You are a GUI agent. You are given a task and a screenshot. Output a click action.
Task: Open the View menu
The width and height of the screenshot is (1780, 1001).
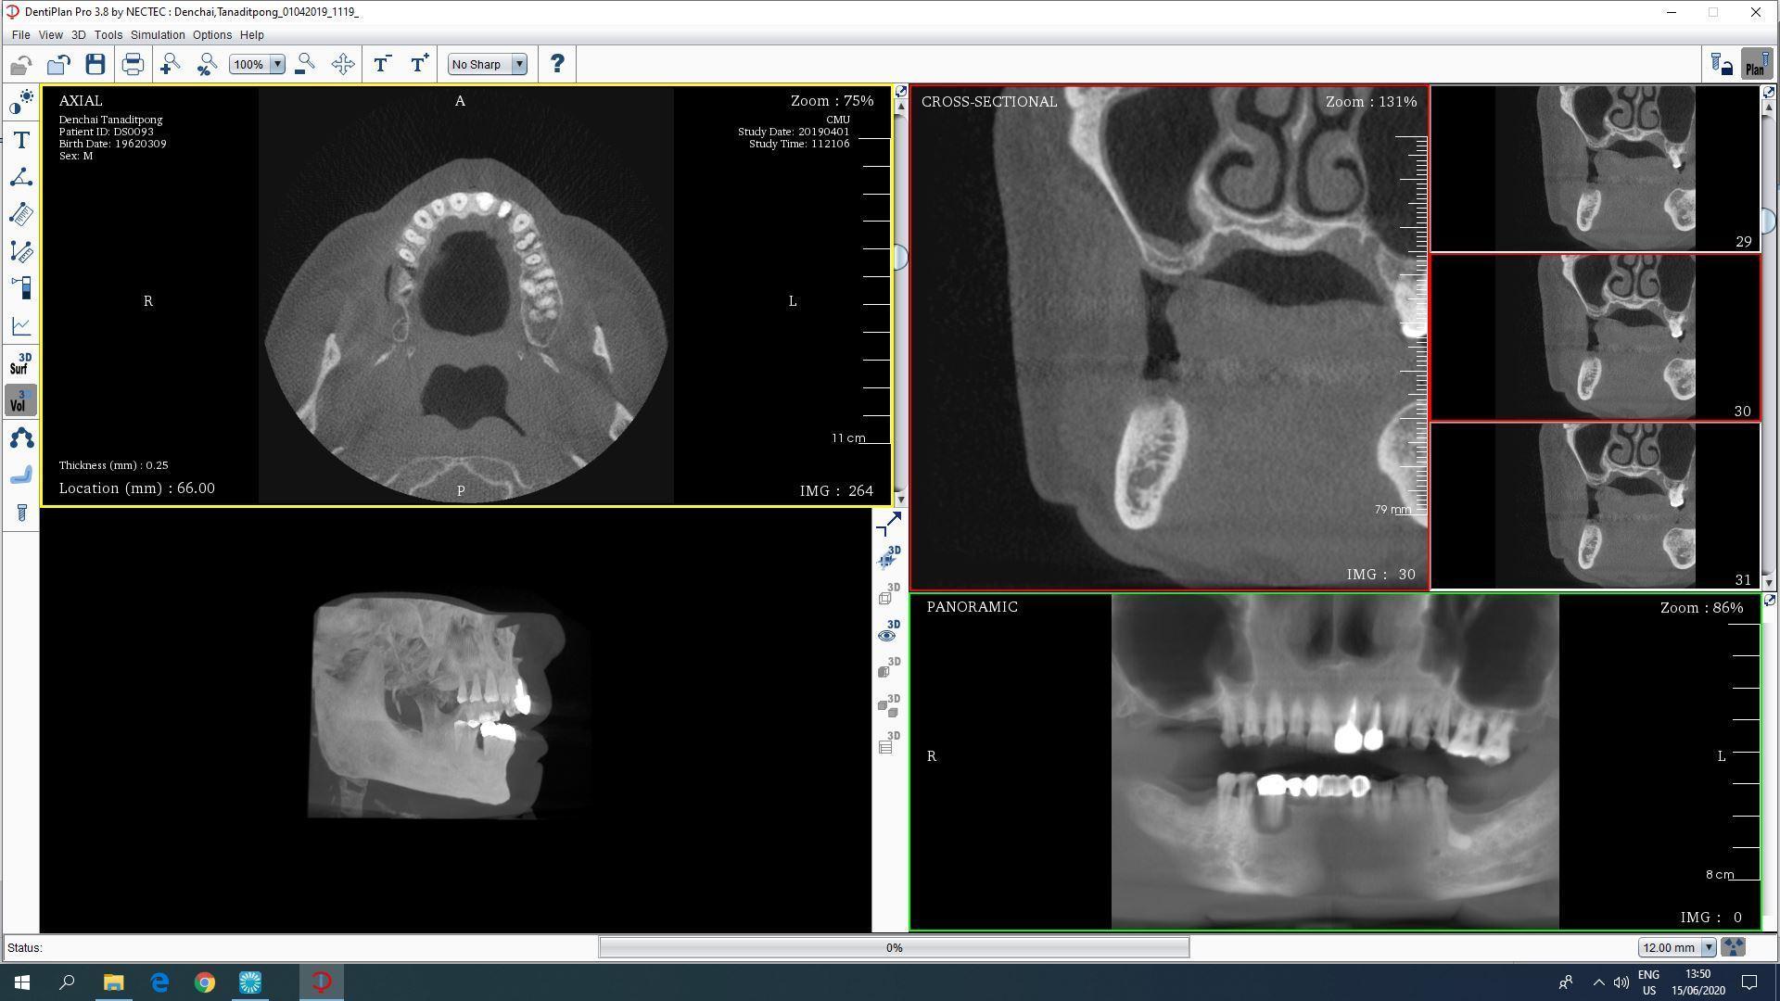click(x=50, y=34)
